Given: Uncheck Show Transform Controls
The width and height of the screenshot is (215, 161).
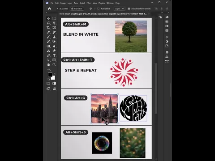Looking at the screenshot, I should point(129,8).
